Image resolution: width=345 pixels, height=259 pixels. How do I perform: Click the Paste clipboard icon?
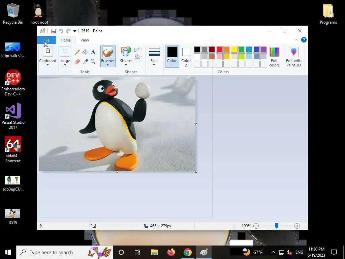[x=48, y=51]
